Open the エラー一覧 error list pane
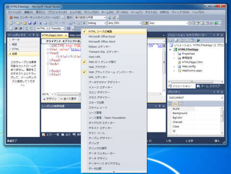The height and width of the screenshot is (174, 231). [x=51, y=135]
